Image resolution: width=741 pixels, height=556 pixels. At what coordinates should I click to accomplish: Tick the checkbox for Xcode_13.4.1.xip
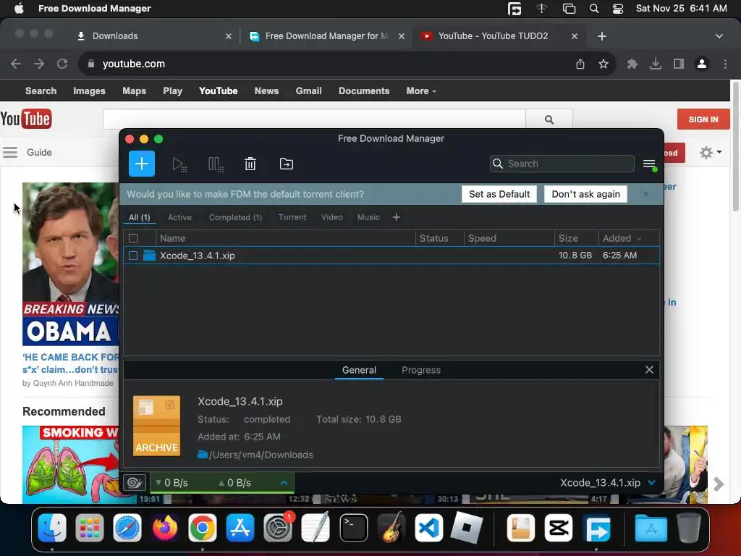[133, 256]
